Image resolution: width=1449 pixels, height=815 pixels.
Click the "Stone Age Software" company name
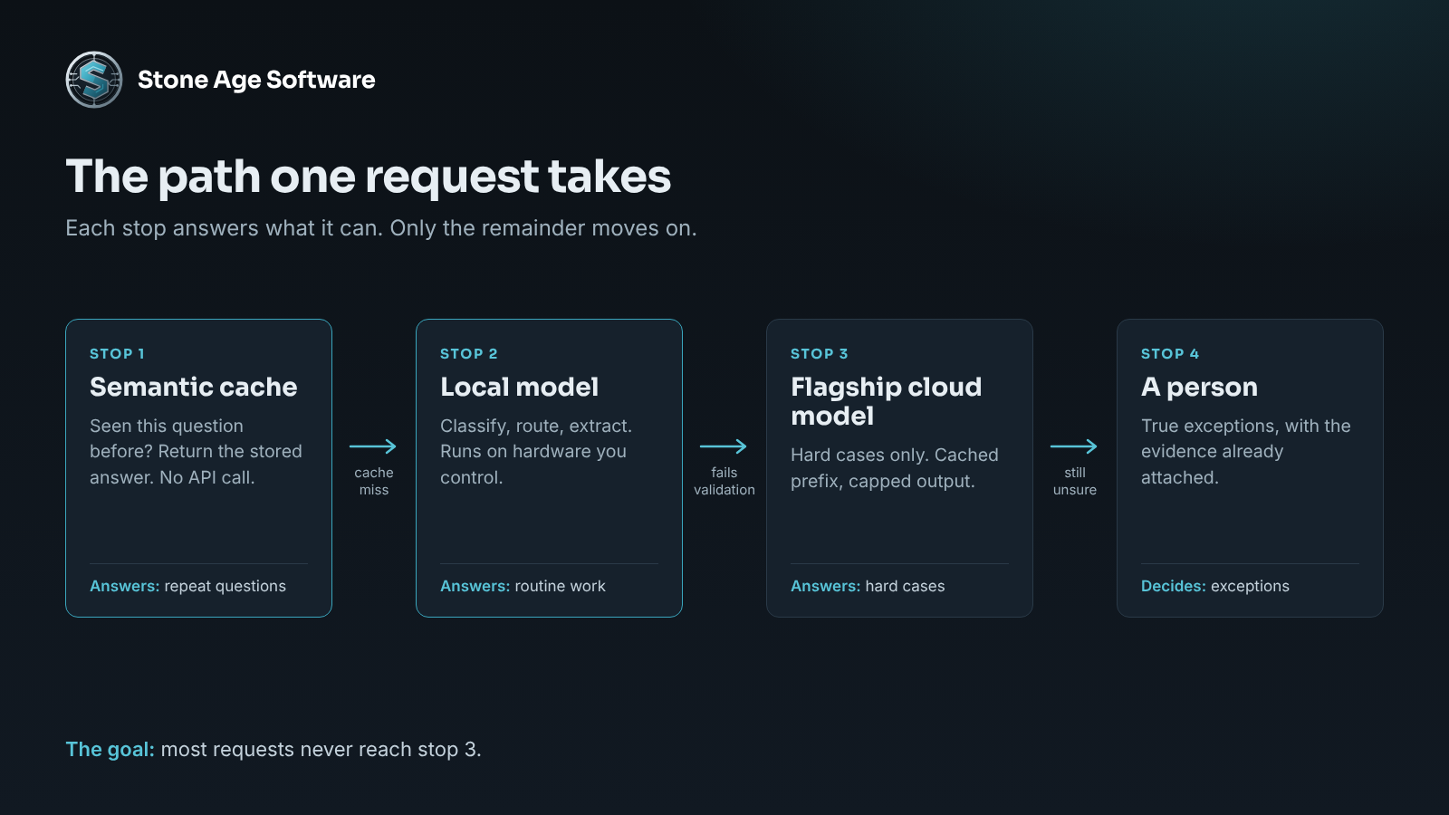point(256,80)
